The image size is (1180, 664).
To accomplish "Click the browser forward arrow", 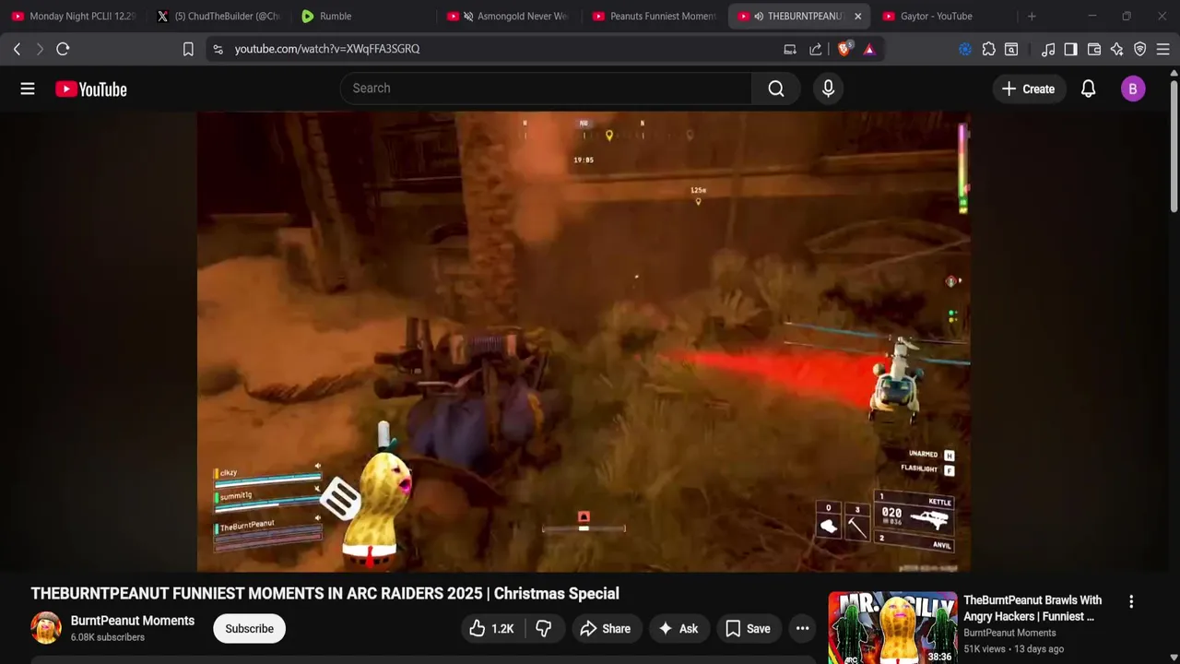I will [x=40, y=49].
